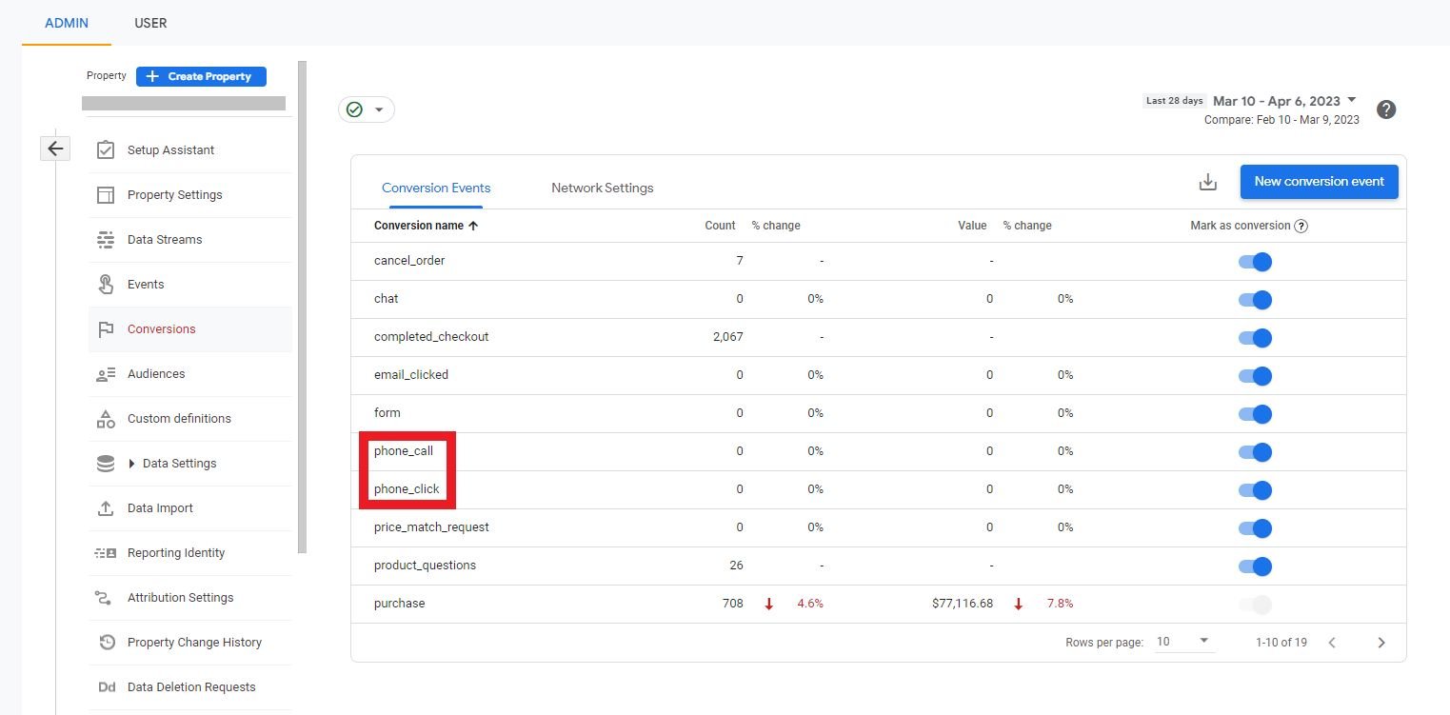Click the Property Change History icon

pyautogui.click(x=106, y=643)
